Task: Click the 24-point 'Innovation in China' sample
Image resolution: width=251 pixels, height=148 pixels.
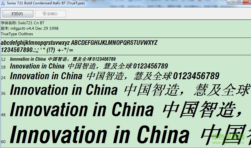Action: 46,76
